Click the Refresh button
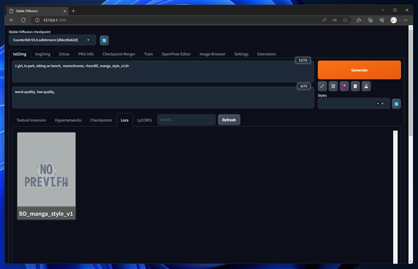 (x=229, y=120)
